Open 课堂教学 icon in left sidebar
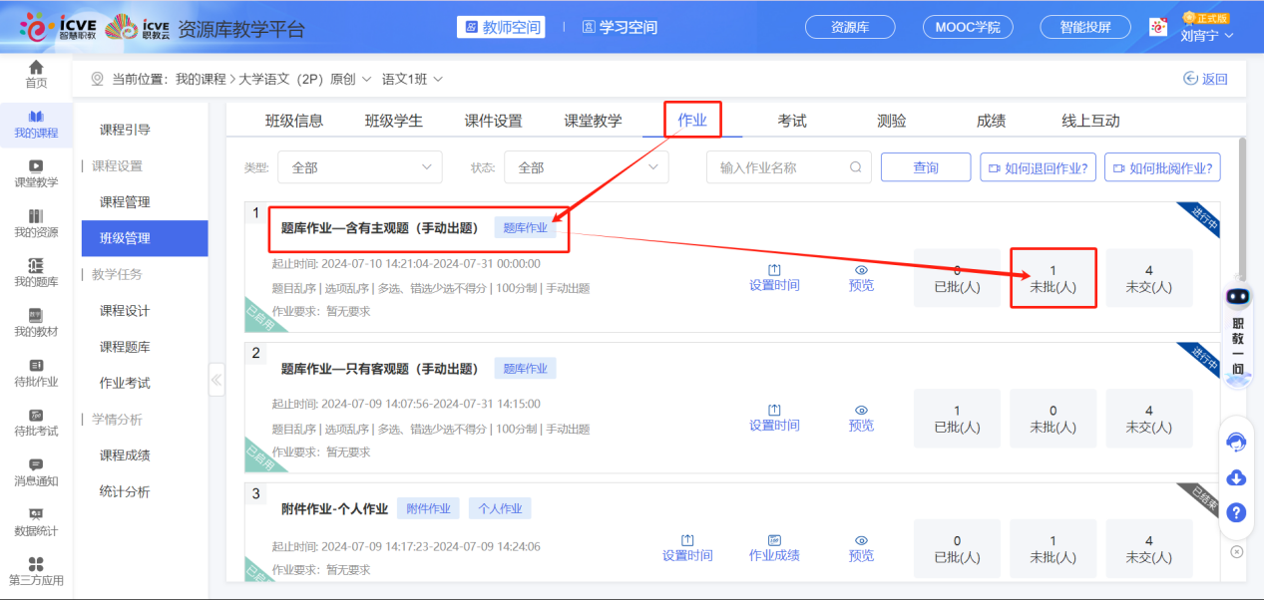Screen dimensions: 1264x600 (36, 166)
